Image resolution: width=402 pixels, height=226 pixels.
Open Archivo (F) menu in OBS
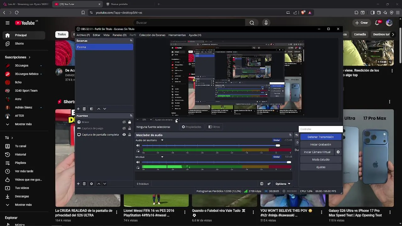83,35
